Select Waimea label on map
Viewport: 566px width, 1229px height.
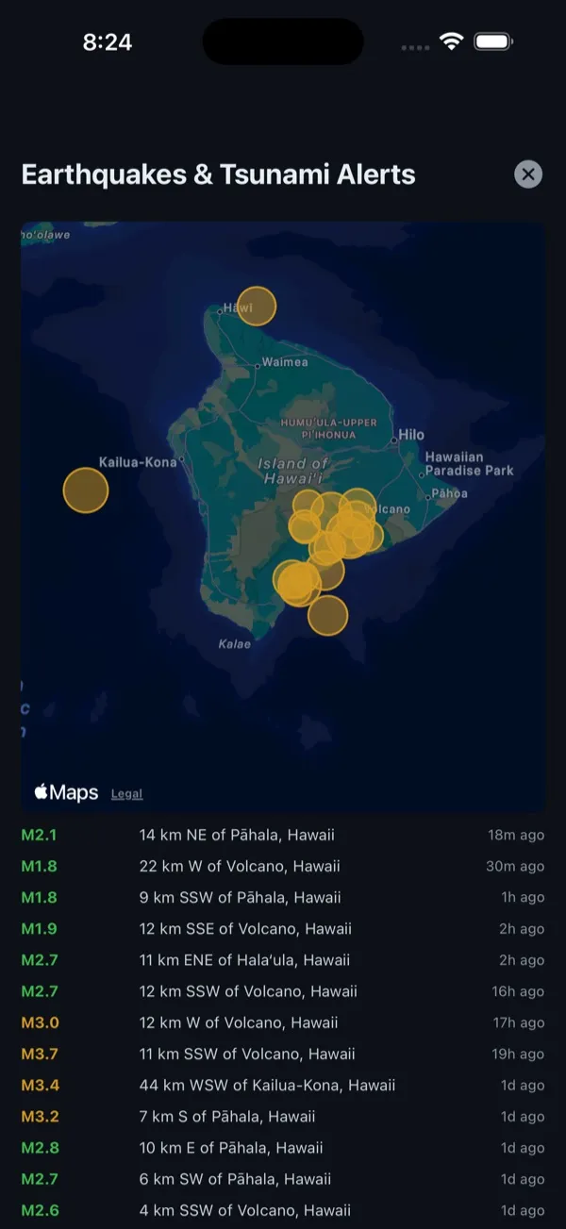(284, 362)
